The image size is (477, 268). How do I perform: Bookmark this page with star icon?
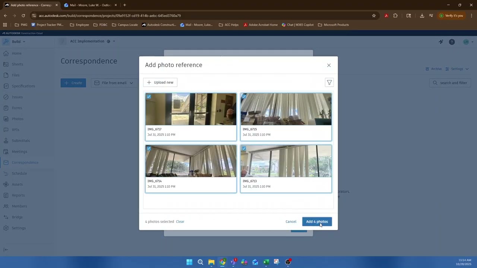(374, 16)
